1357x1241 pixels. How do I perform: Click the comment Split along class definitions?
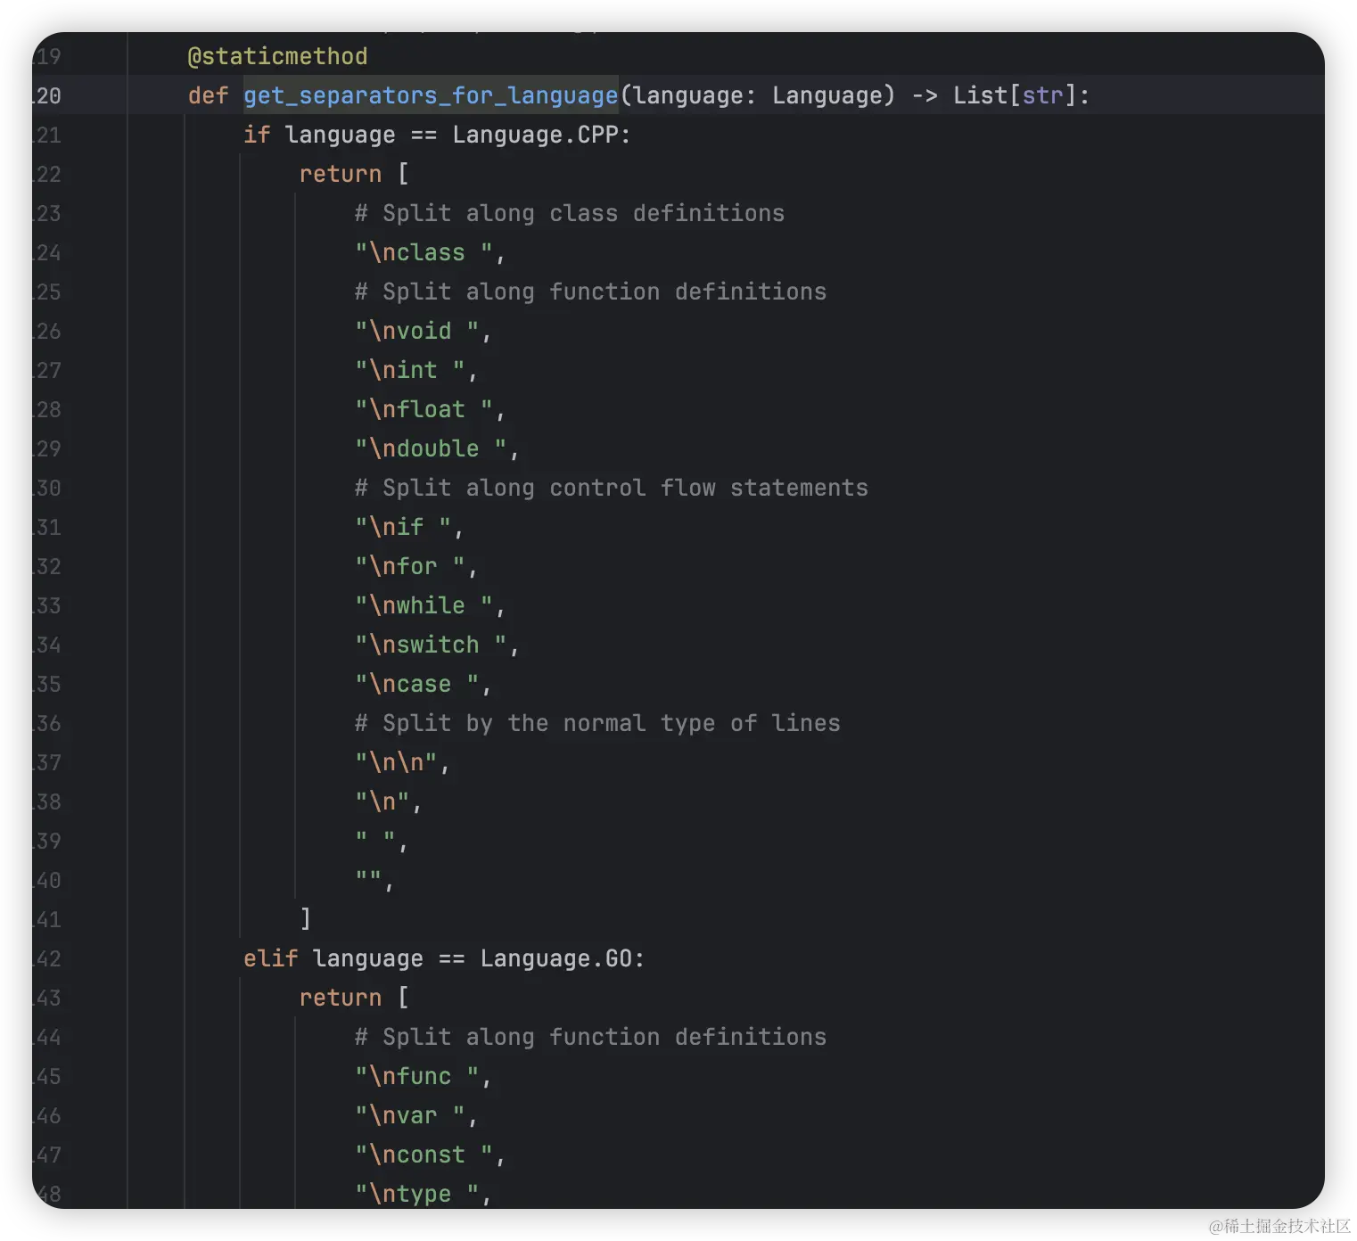tap(570, 213)
